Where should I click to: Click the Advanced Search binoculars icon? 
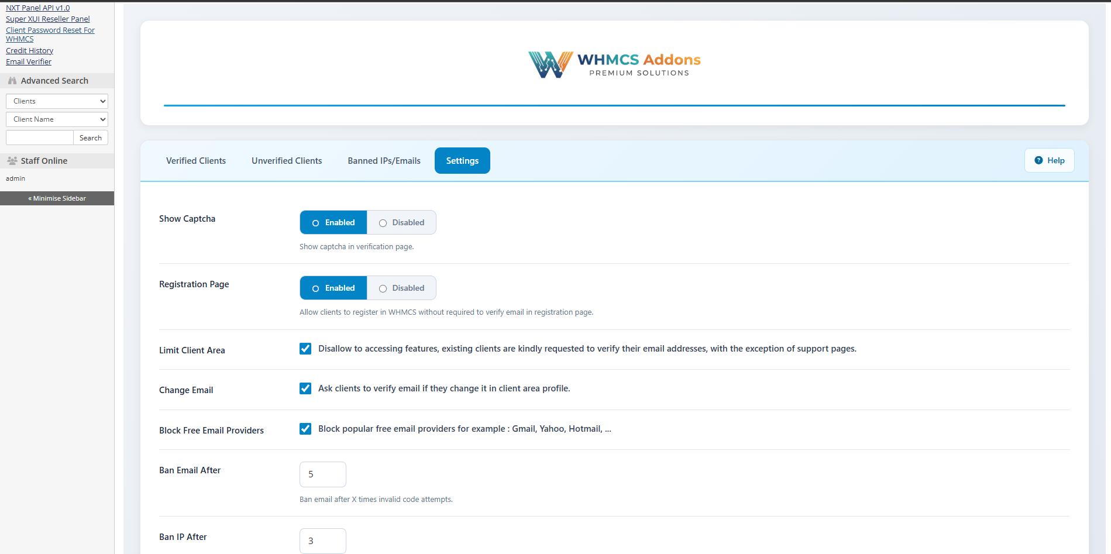click(12, 80)
